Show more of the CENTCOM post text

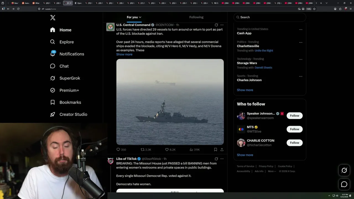tap(124, 54)
